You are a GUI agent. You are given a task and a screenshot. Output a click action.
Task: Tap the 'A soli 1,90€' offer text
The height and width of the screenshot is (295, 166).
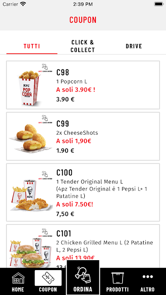(x=74, y=141)
